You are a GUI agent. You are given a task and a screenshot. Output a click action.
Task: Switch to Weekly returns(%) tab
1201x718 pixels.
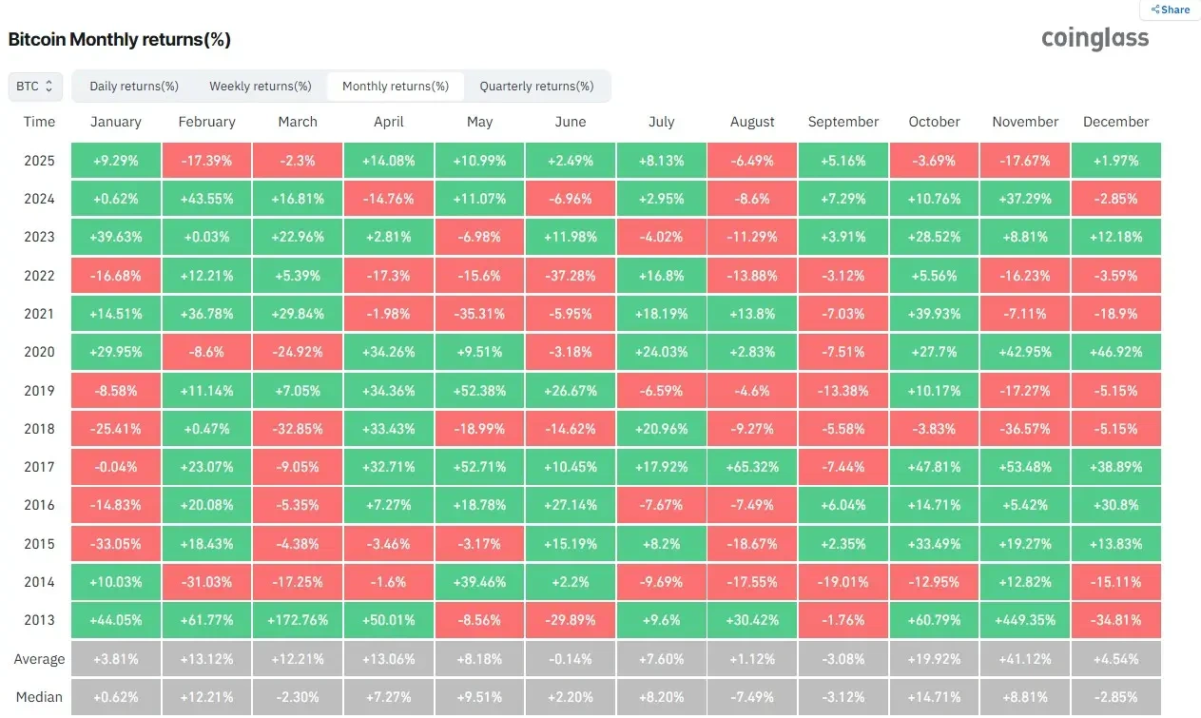click(261, 87)
